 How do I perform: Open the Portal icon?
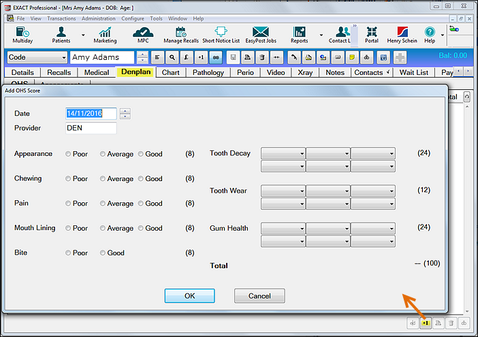tap(372, 35)
